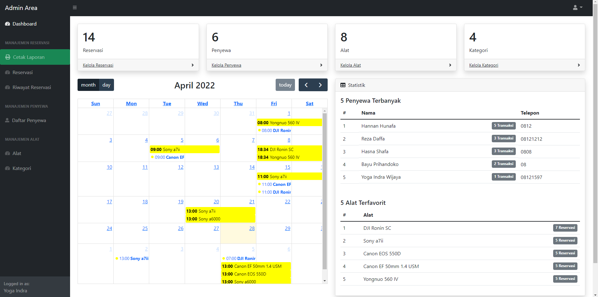
Task: Click the person icon beside Daftar Penyewa
Action: [x=7, y=120]
